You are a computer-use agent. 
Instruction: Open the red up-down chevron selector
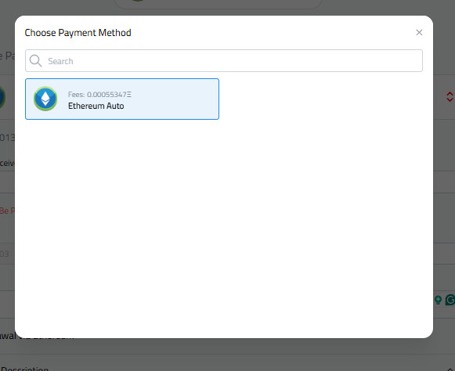450,97
